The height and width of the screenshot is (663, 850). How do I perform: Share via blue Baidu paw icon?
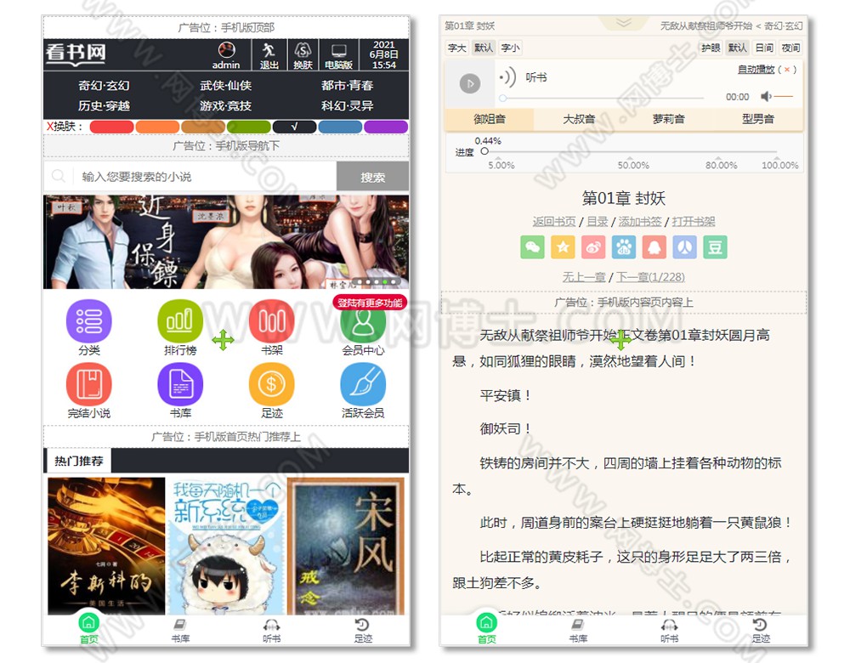pyautogui.click(x=623, y=247)
